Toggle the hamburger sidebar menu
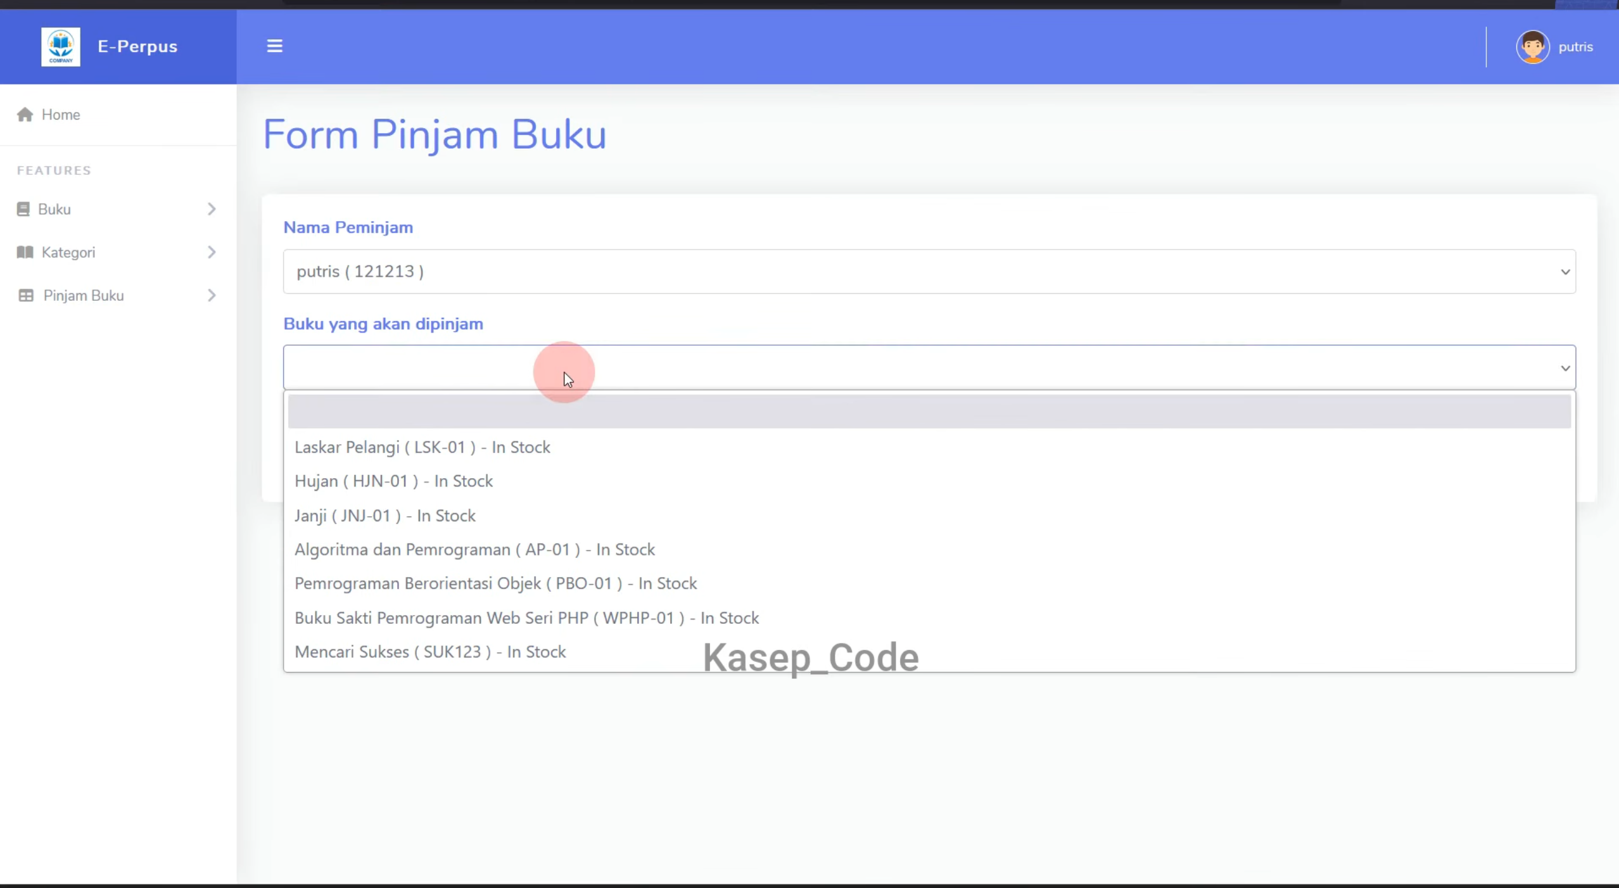Viewport: 1619px width, 888px height. pos(274,46)
